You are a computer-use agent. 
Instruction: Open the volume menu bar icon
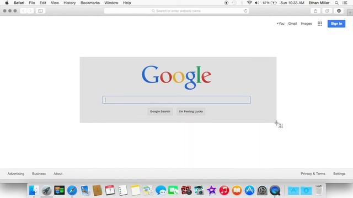(257, 3)
